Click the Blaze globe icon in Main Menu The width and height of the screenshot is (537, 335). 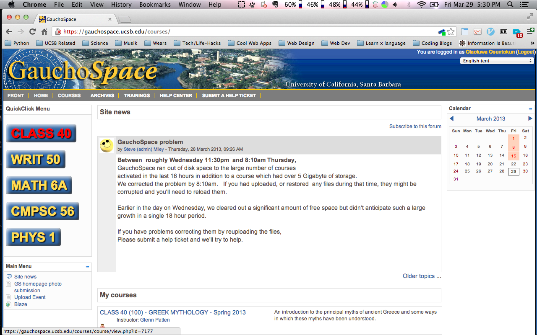[9, 304]
